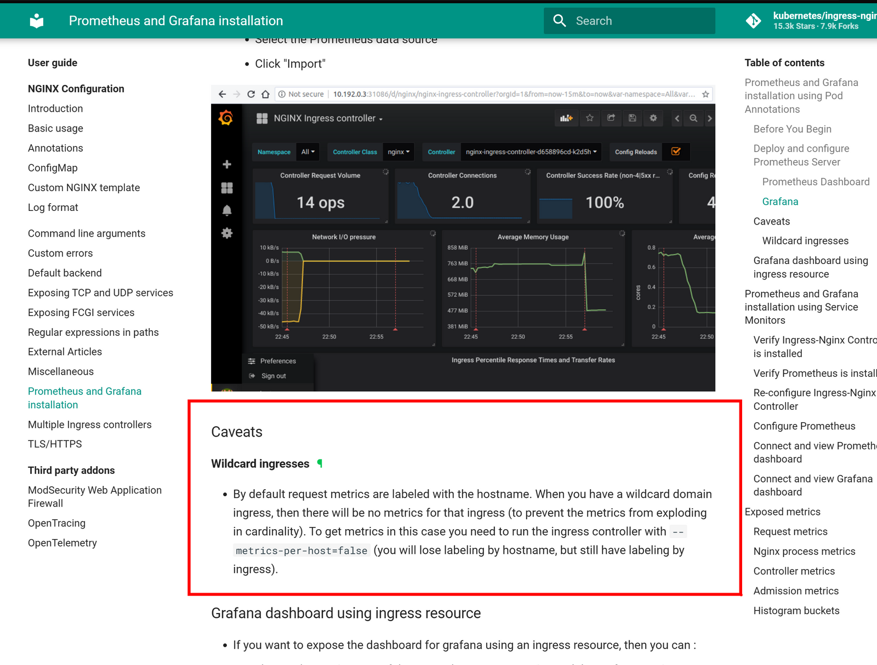877x665 pixels.
Task: Open the Create (plus) icon in Grafana sidebar
Action: (226, 164)
